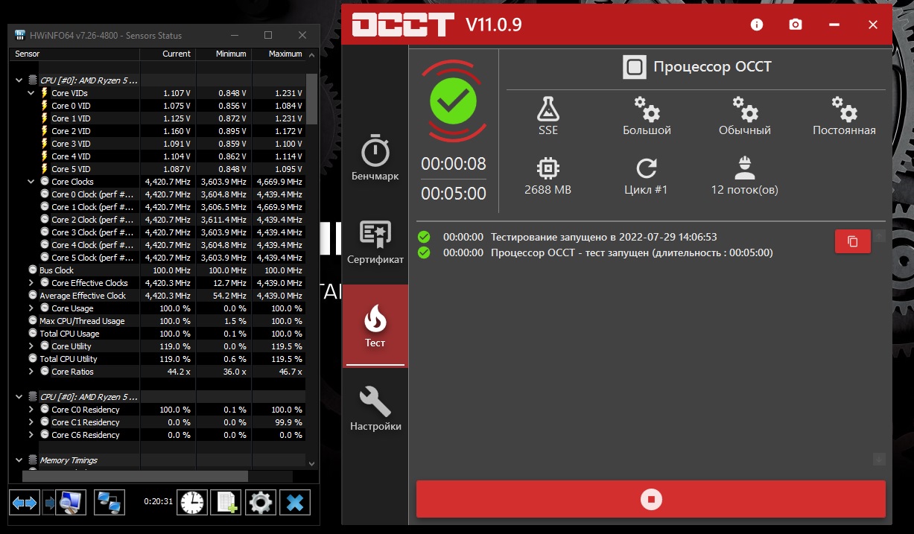Reset HWiNFO elapsed timer clock button
The height and width of the screenshot is (534, 914).
click(192, 503)
